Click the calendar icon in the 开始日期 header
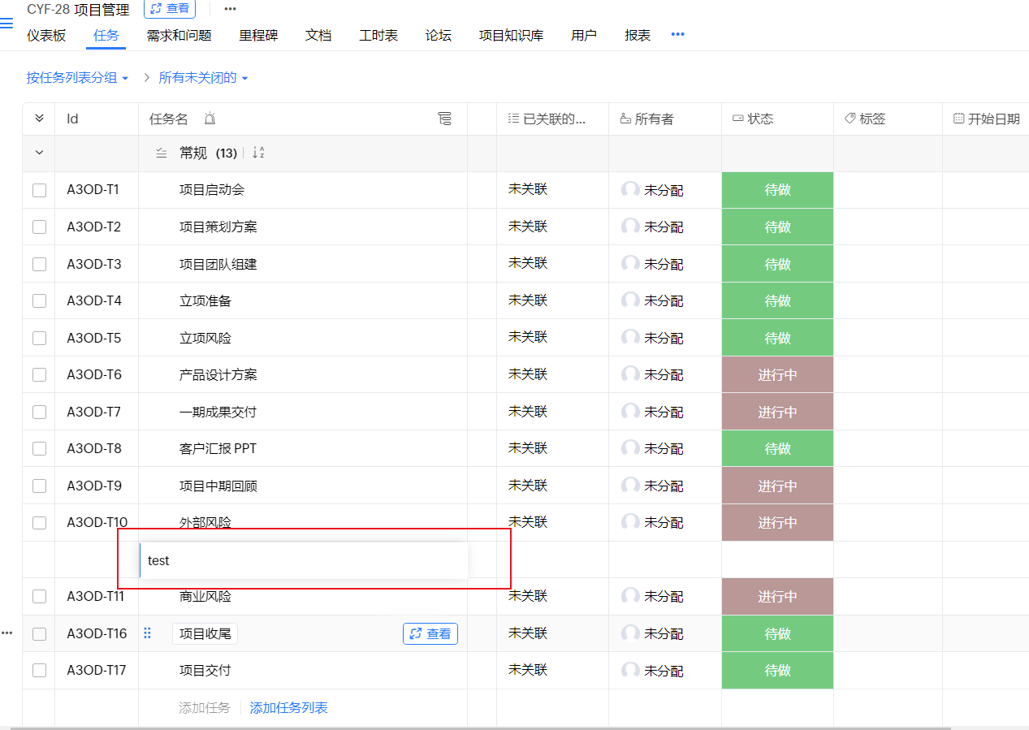 [x=958, y=119]
